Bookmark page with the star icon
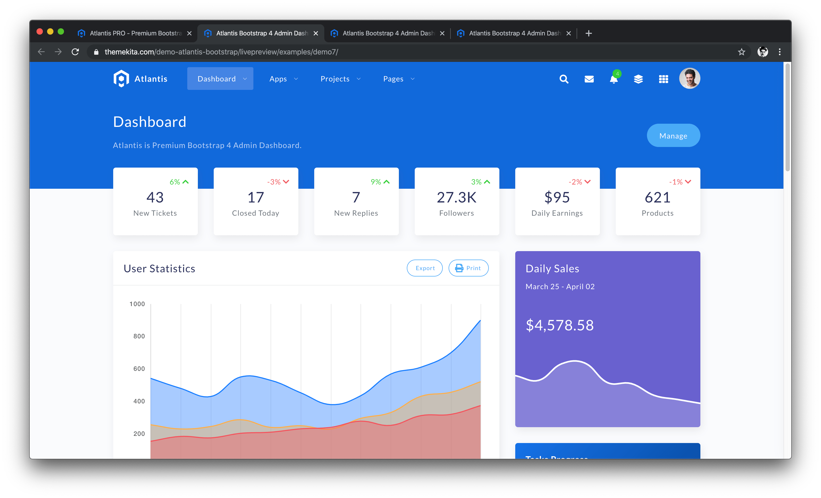821x498 pixels. [x=741, y=52]
